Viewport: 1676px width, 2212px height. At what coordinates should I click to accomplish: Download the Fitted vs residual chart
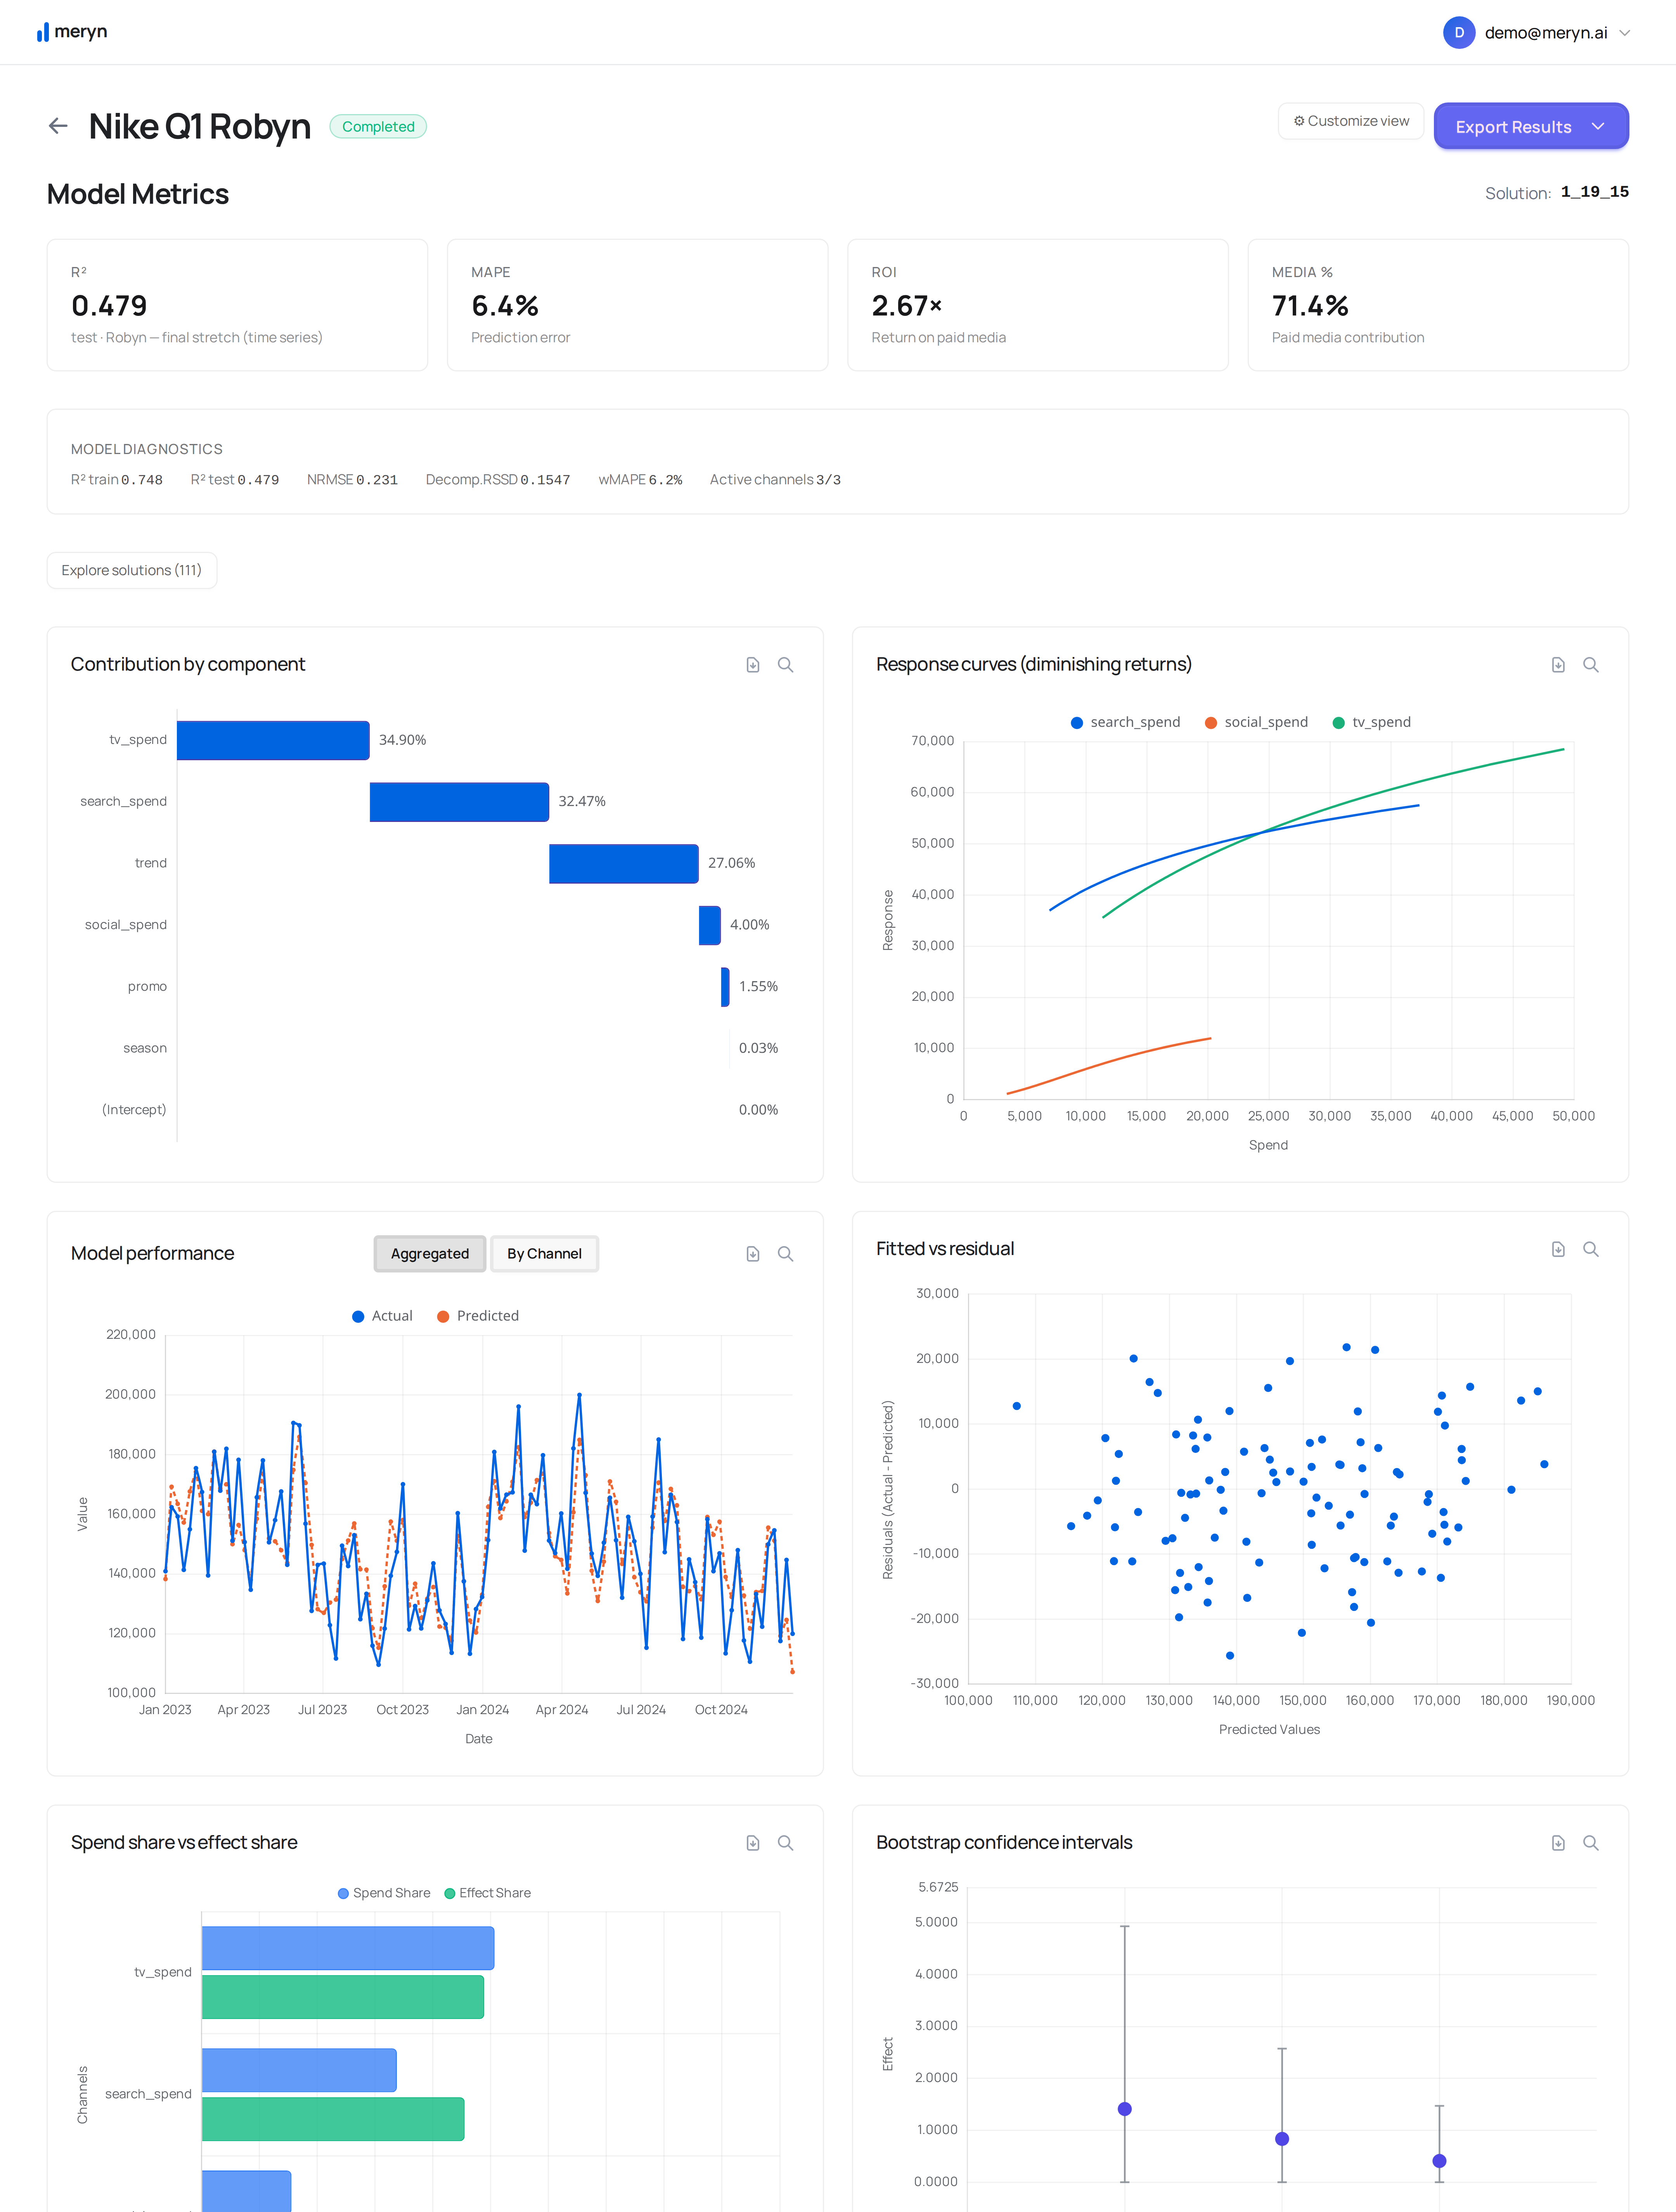1558,1249
